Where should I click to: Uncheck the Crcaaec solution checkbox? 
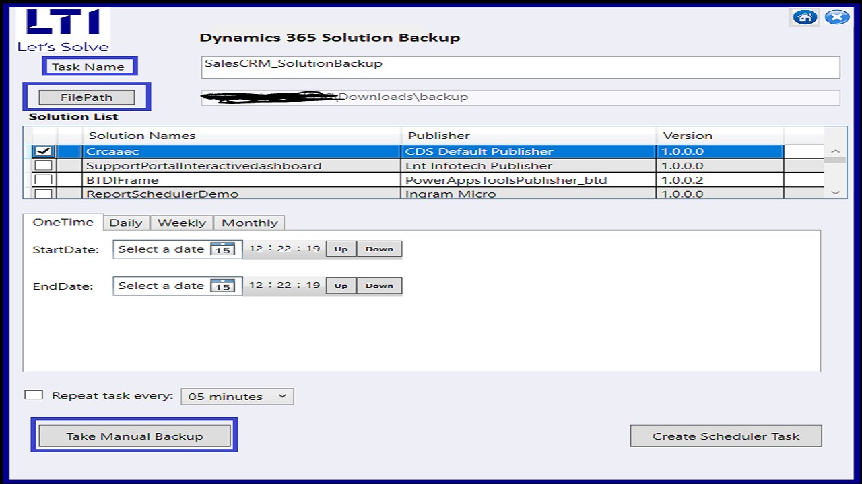[44, 151]
